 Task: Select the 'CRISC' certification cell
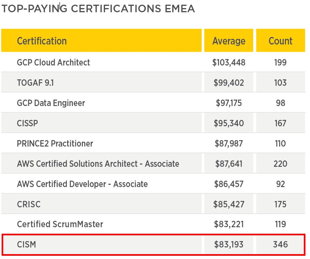(x=101, y=204)
